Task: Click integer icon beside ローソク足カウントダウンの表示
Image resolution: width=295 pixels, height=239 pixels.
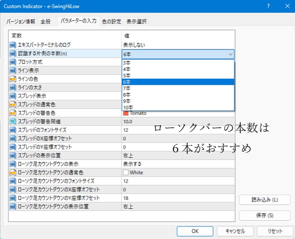Action: tap(12, 164)
